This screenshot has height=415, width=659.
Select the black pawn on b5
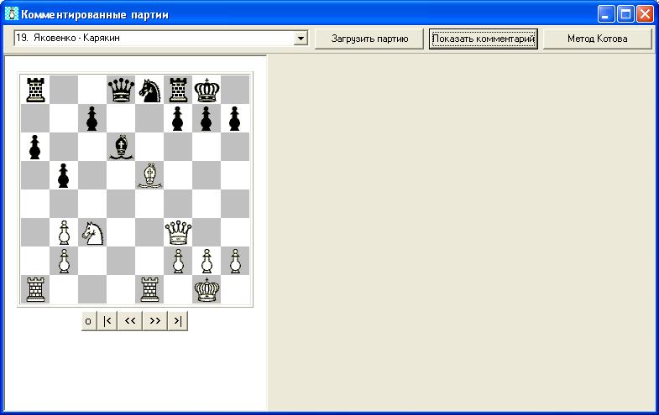[64, 175]
